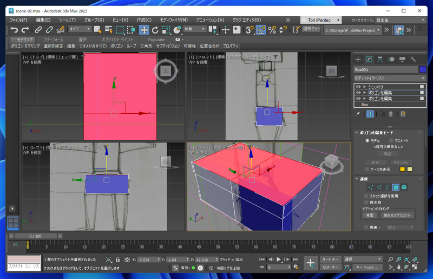Activate the Select and Rotate tool

pos(155,30)
